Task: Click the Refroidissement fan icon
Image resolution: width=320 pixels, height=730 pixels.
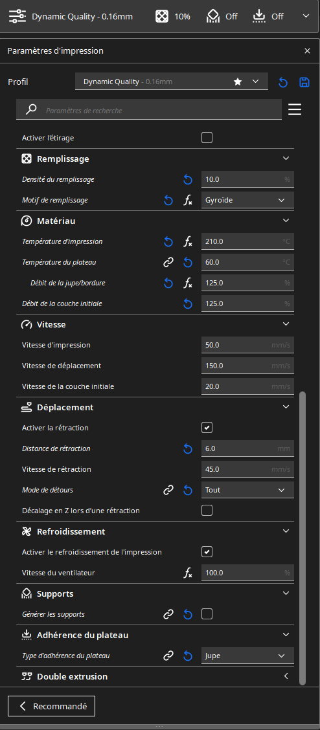Action: pos(27,531)
